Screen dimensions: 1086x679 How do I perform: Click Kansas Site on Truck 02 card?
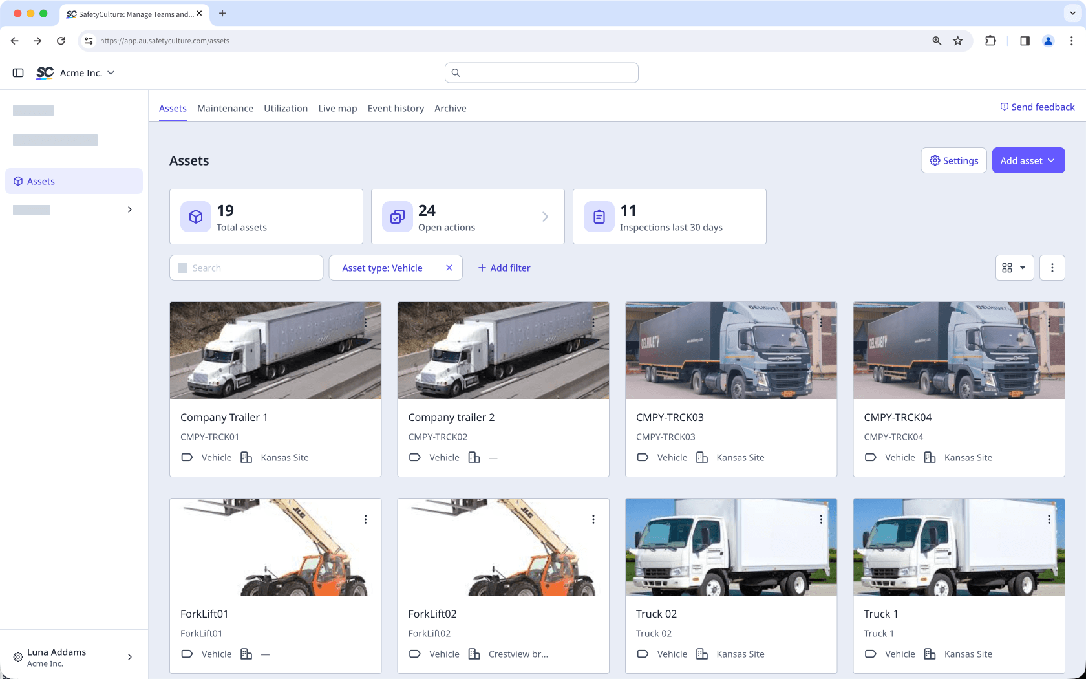coord(740,654)
